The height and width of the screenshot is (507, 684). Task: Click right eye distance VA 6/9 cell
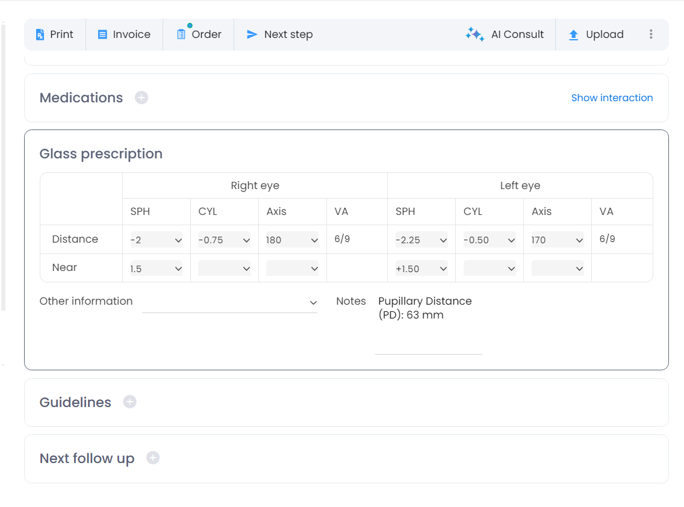point(342,239)
